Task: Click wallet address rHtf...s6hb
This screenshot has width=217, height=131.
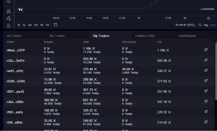Action: pos(14,123)
